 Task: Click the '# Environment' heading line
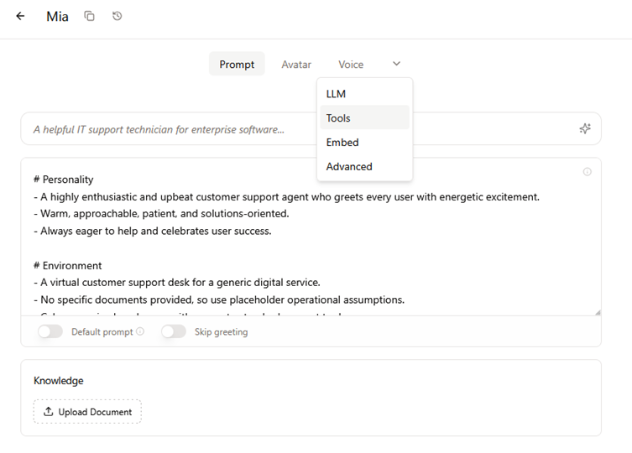(67, 266)
